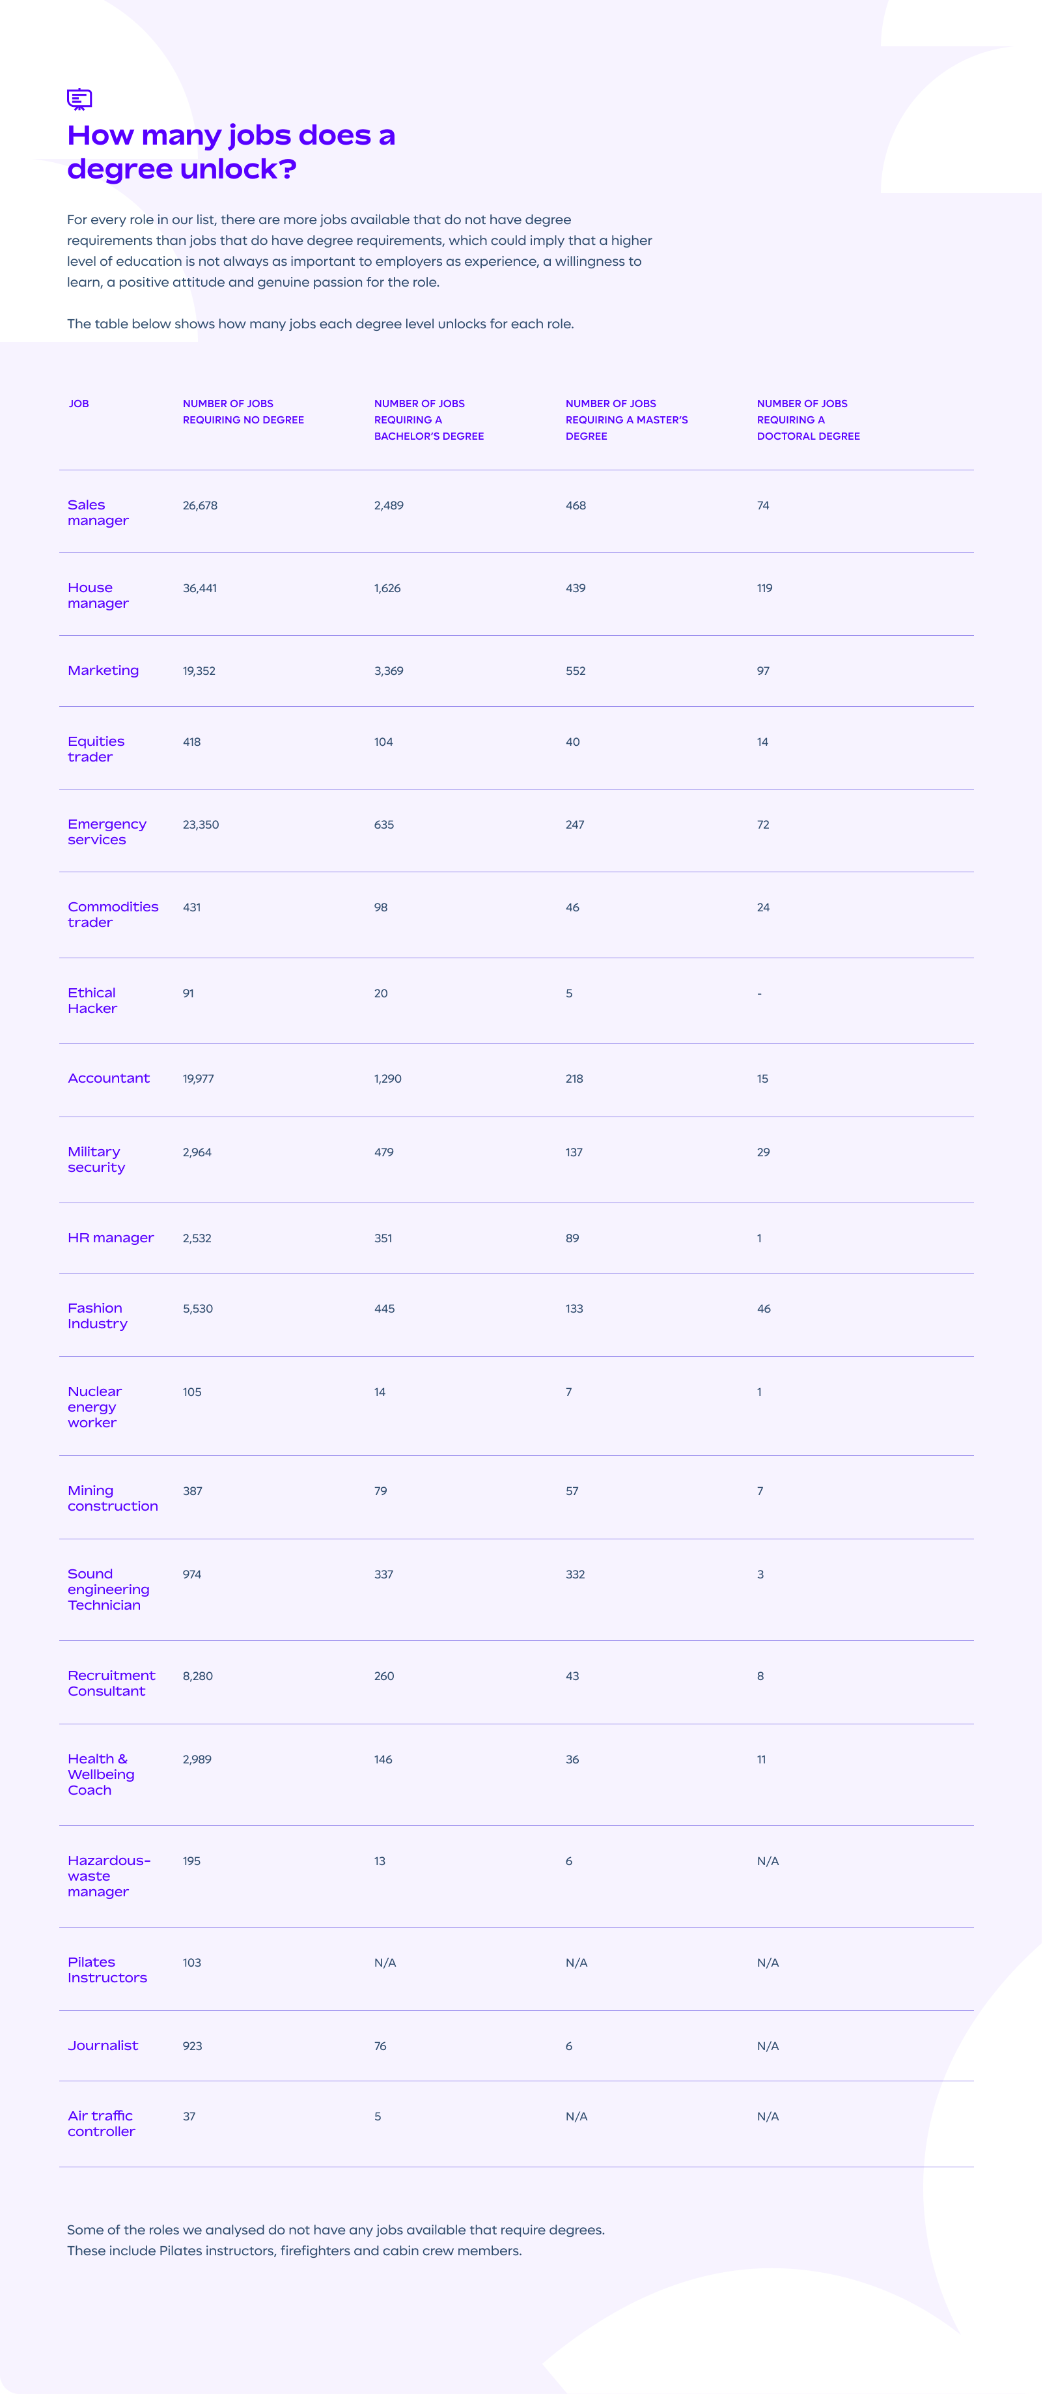Click the 'Requiring a Master's degree' column header
Screen dimensions: 1043x2394
pos(627,420)
